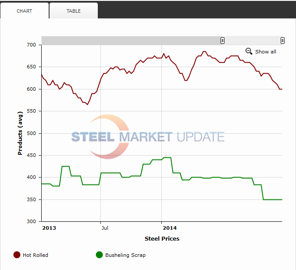Click the 'Steel Prices' axis title
The width and height of the screenshot is (296, 270).
tap(162, 239)
